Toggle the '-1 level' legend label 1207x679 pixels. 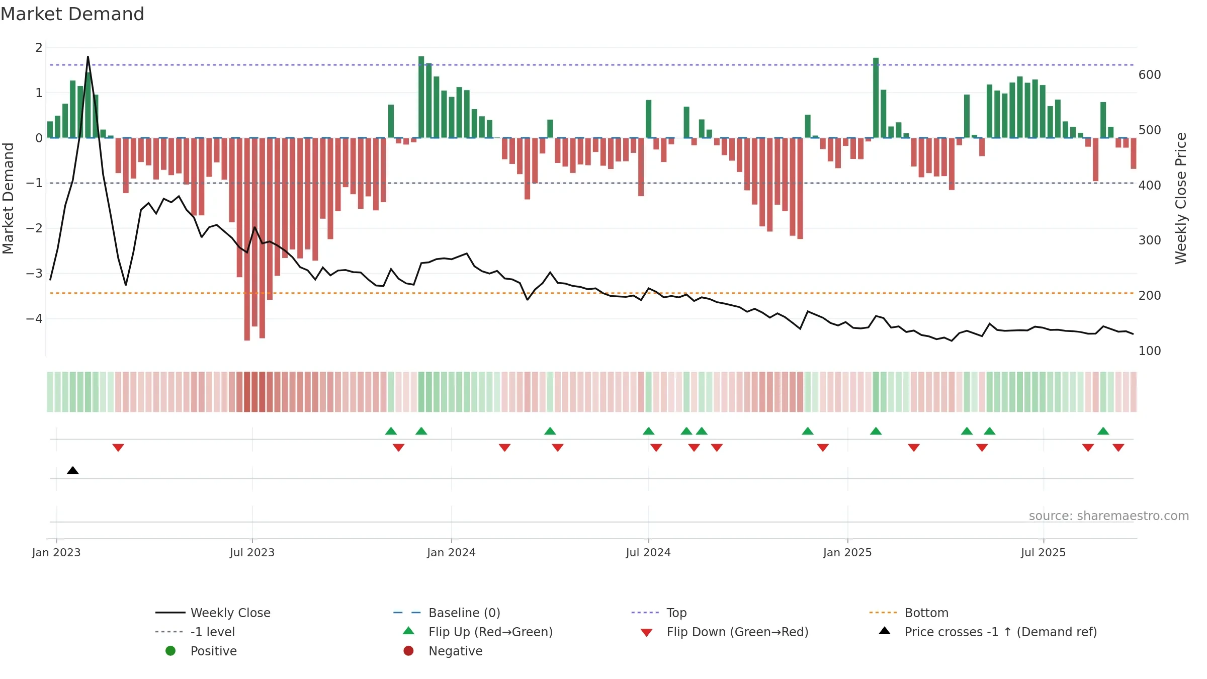pos(212,632)
